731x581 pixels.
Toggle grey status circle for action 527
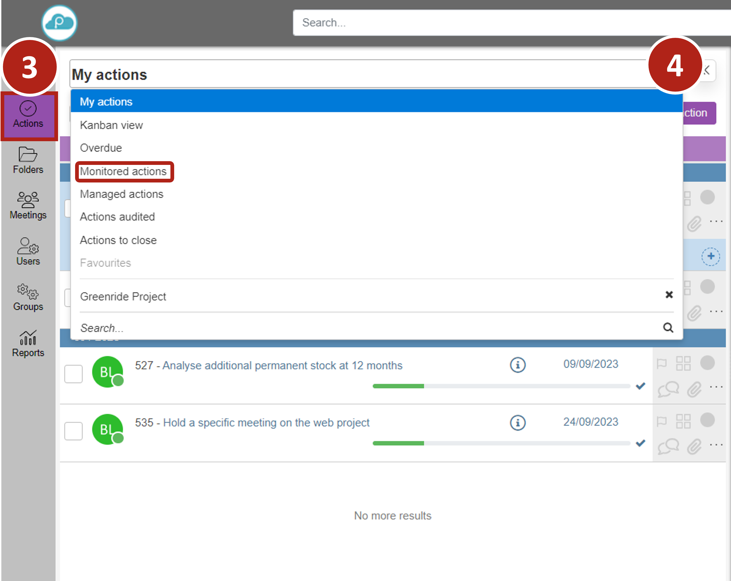(707, 363)
